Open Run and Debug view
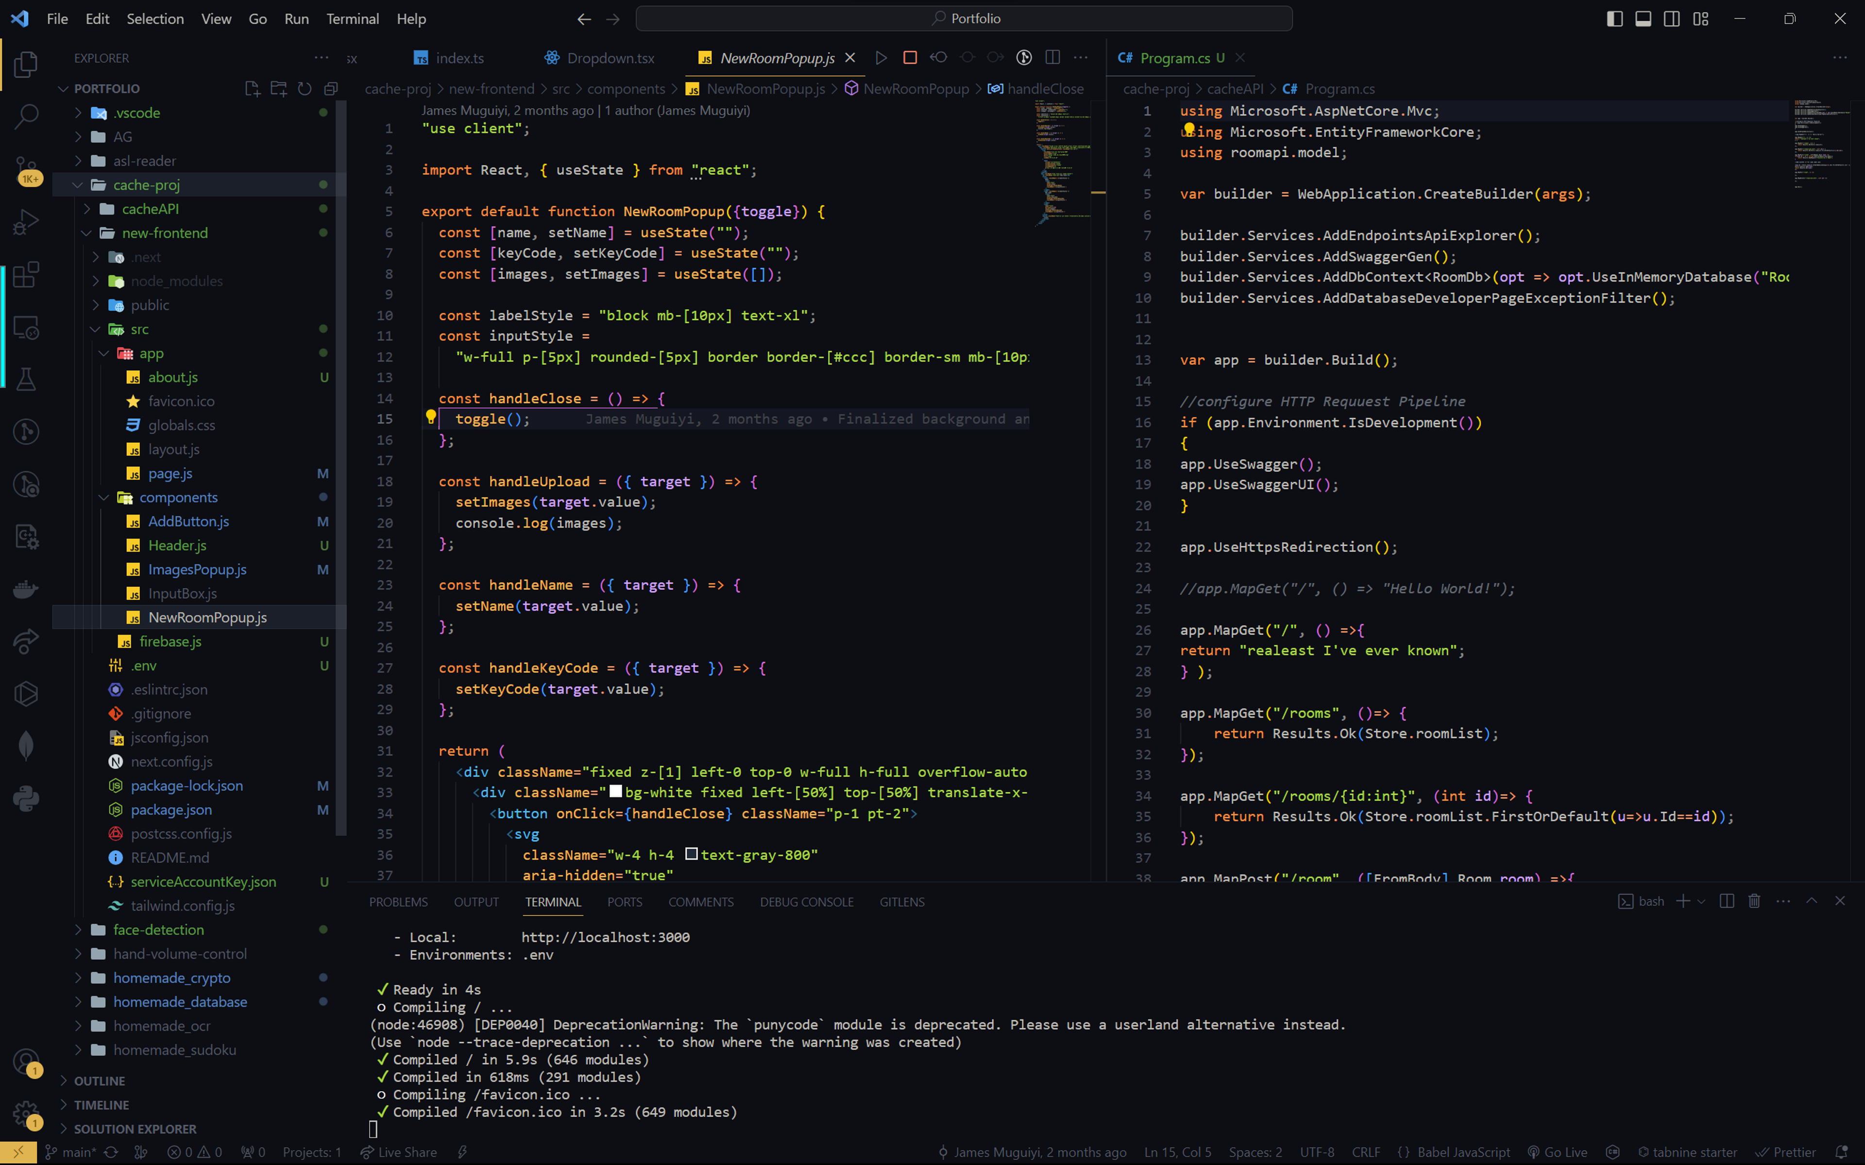Image resolution: width=1865 pixels, height=1165 pixels. click(x=26, y=223)
